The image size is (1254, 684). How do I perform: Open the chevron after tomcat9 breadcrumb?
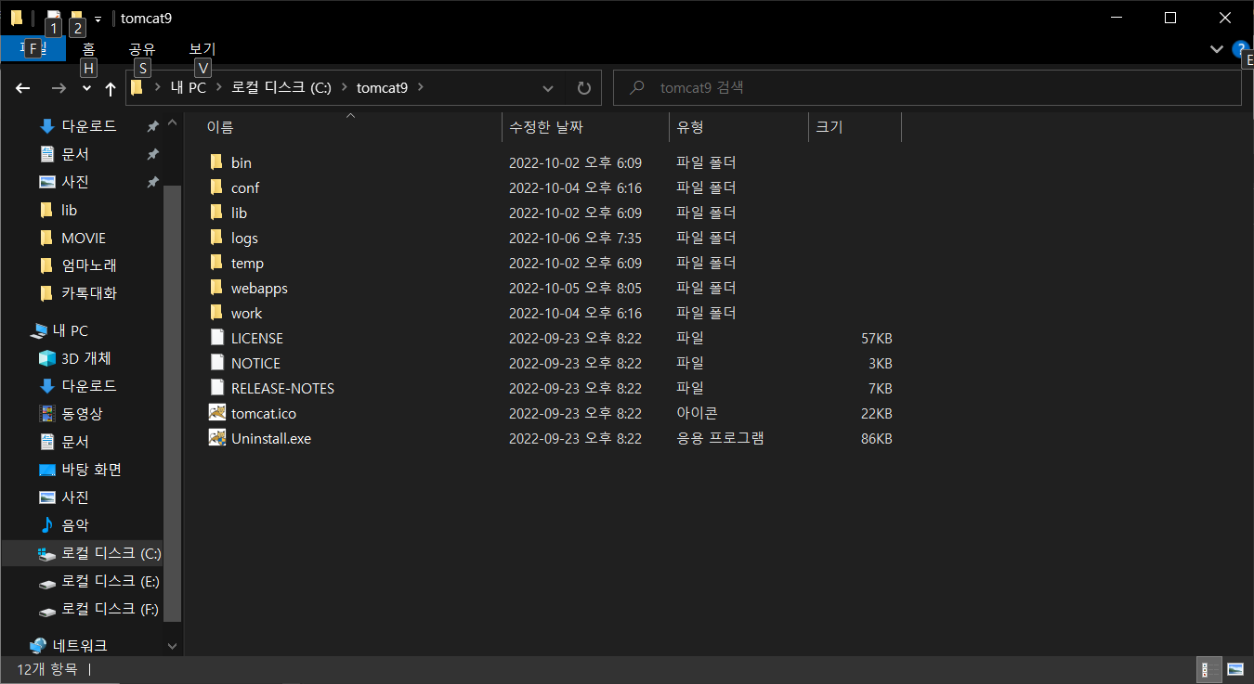point(420,88)
